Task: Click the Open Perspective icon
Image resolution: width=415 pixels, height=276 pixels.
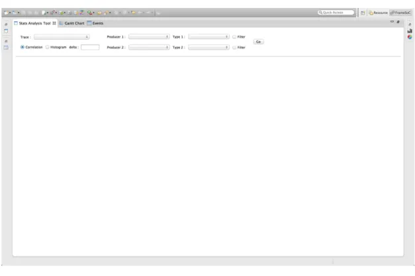Action: pos(363,13)
